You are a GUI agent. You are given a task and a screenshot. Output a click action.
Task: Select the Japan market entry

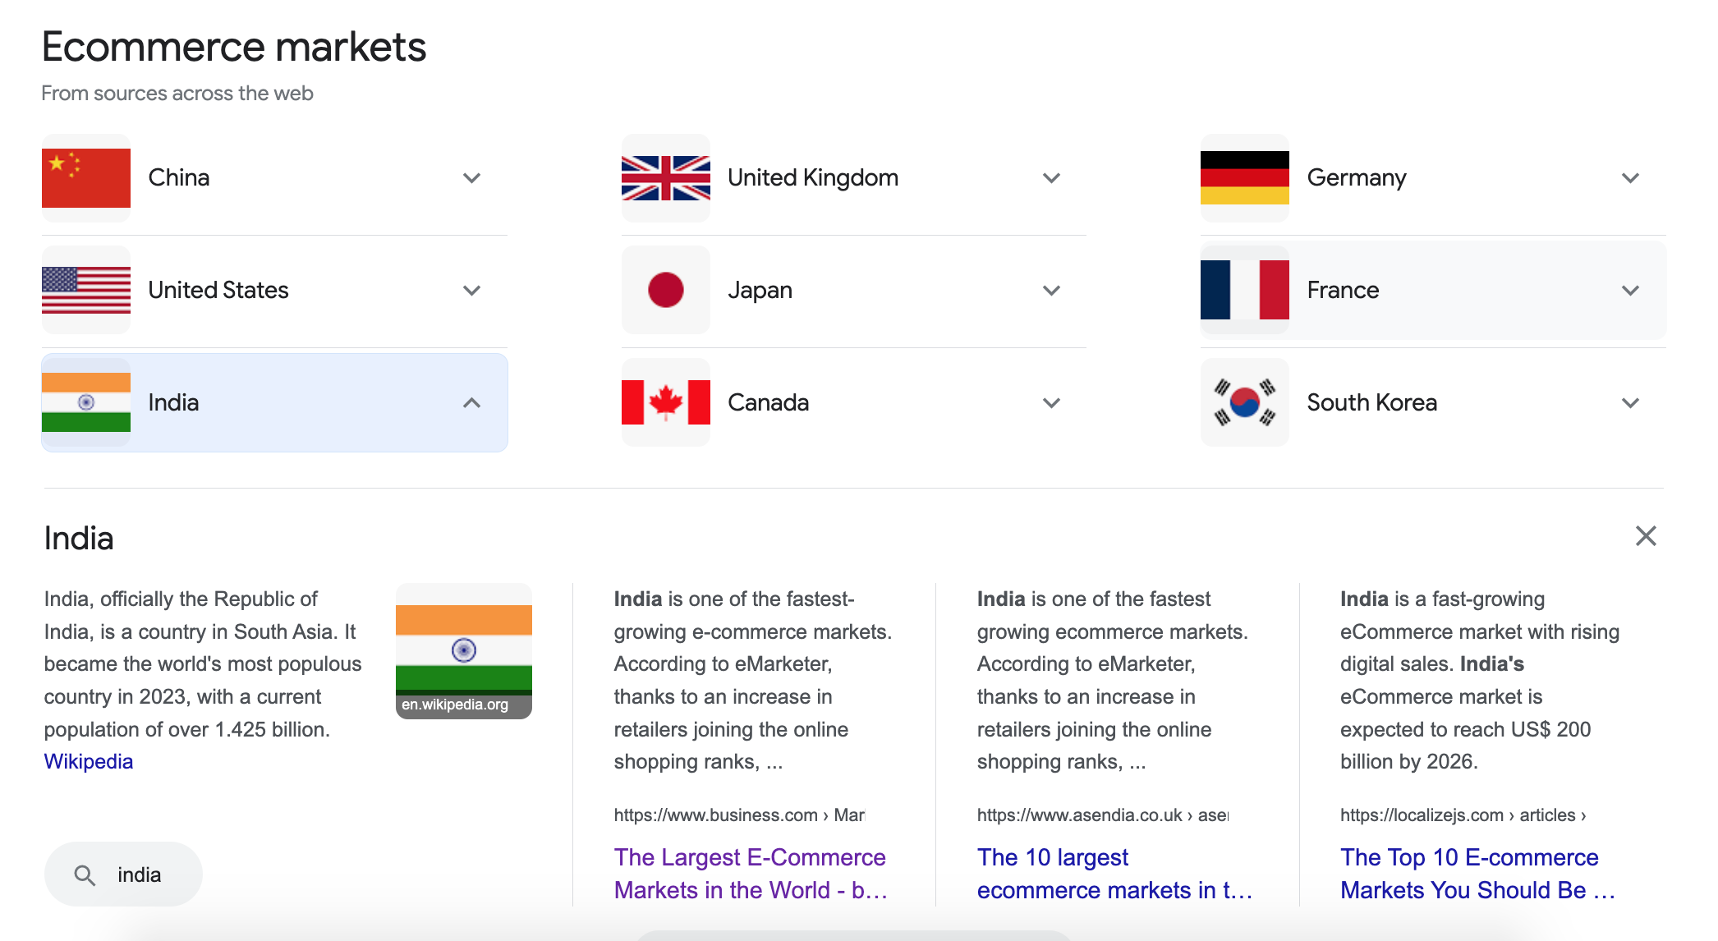pos(854,290)
